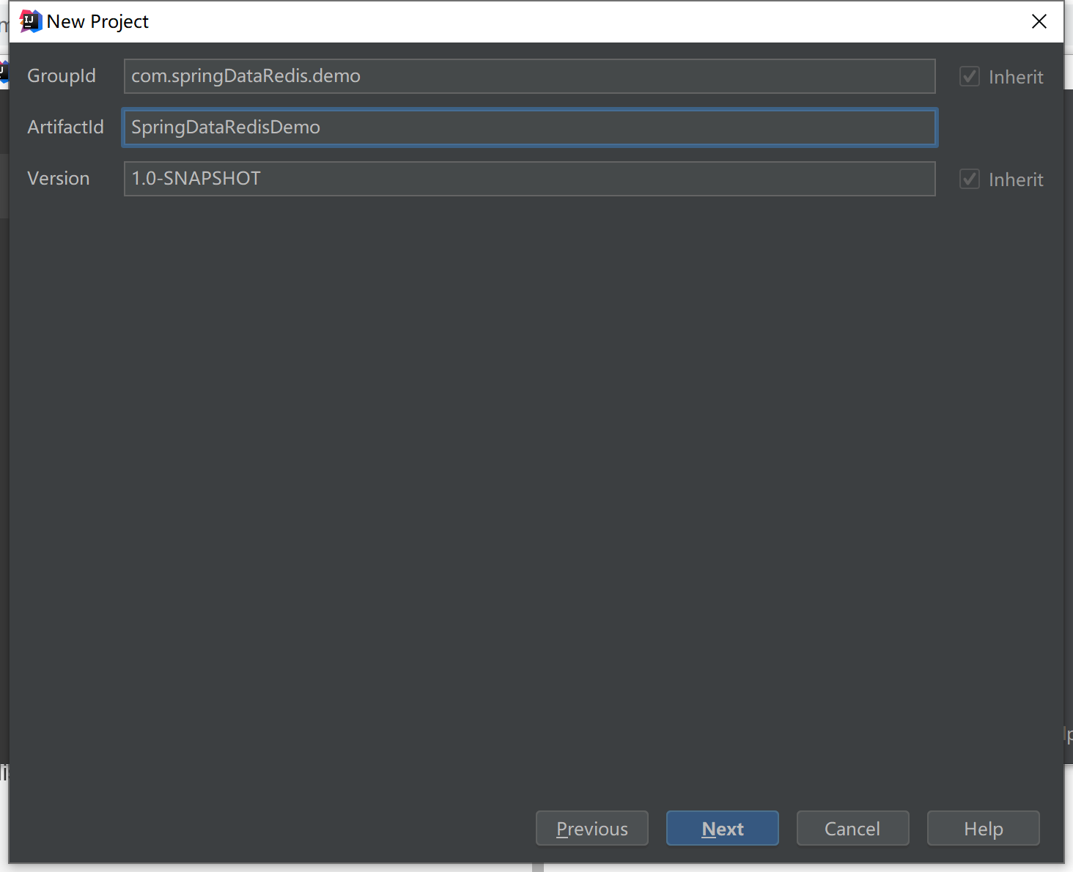Proceed by clicking the Next button

723,828
